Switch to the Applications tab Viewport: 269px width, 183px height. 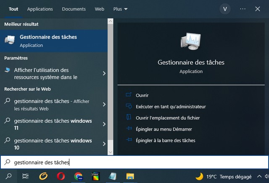pyautogui.click(x=40, y=9)
